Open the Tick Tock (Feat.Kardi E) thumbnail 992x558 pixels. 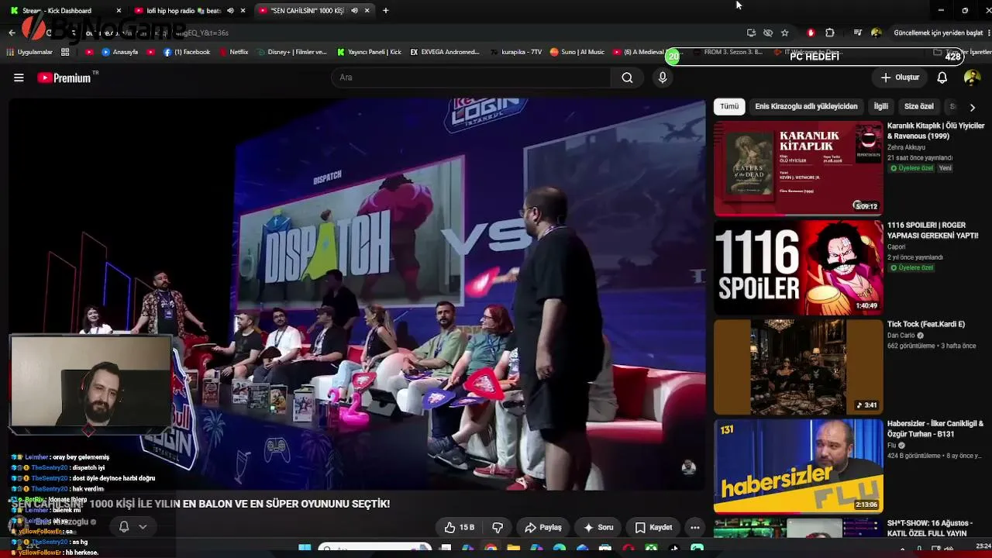click(x=798, y=367)
